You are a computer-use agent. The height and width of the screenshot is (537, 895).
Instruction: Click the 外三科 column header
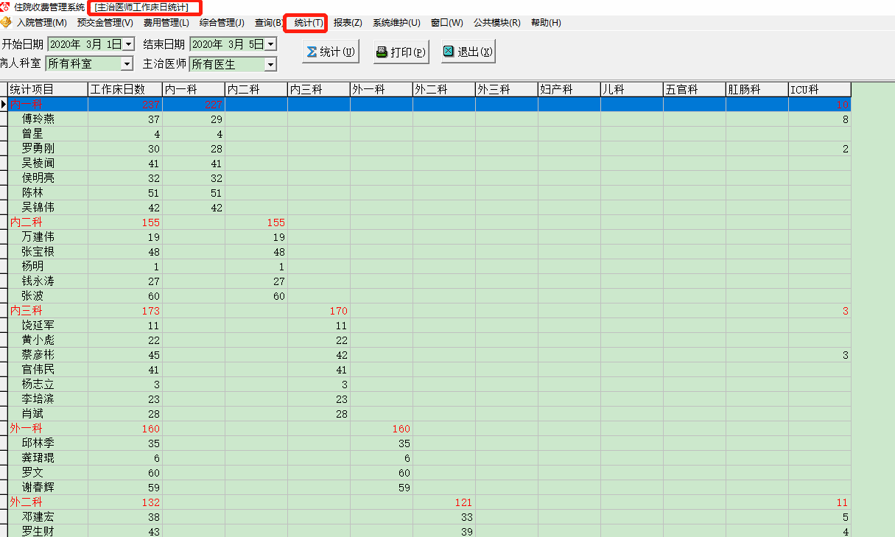507,89
